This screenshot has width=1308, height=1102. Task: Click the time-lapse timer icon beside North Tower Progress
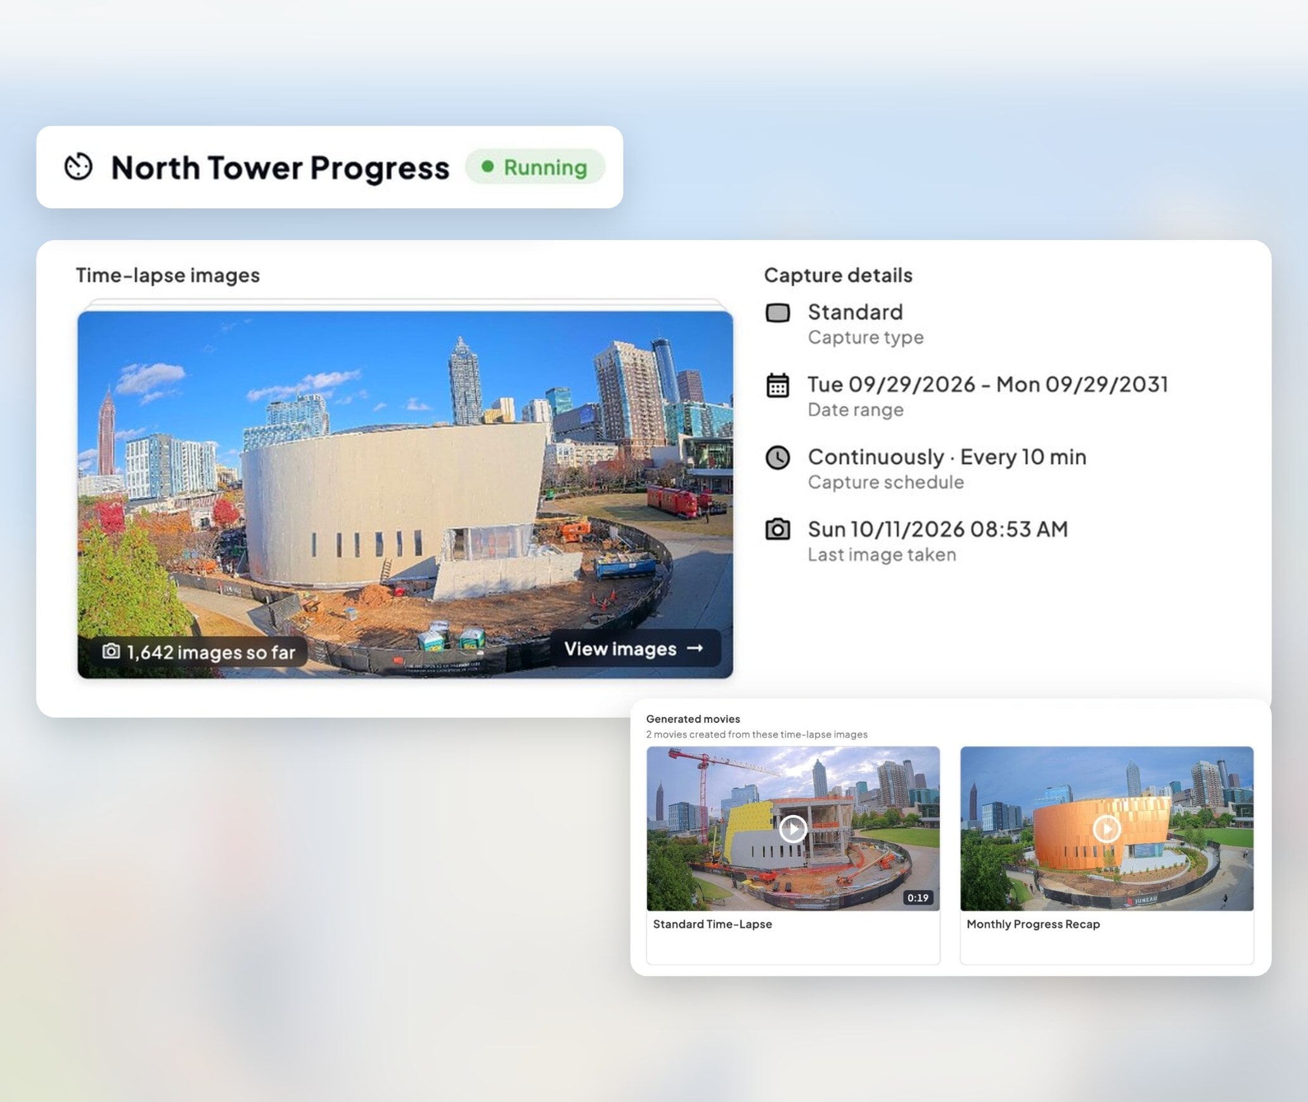click(x=79, y=167)
